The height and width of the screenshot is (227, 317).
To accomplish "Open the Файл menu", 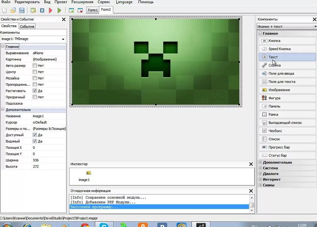I will pos(6,2).
